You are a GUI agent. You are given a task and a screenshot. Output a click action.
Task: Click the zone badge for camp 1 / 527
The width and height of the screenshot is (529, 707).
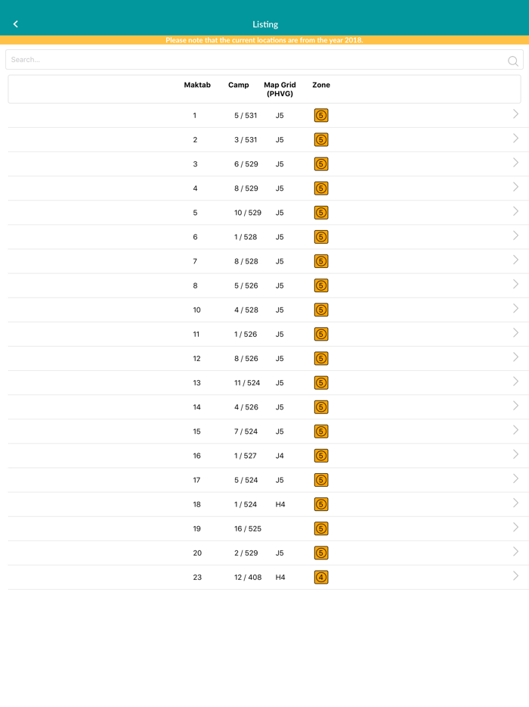click(x=321, y=456)
